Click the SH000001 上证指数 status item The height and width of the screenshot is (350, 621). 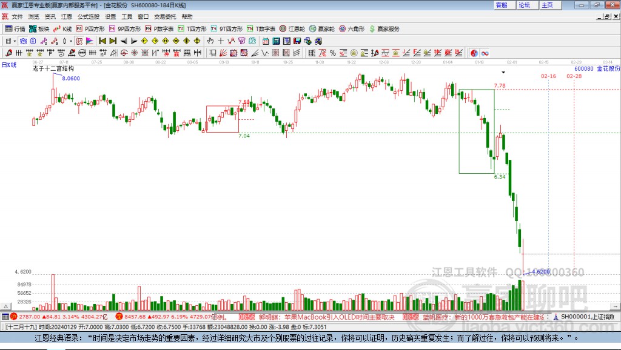pyautogui.click(x=585, y=317)
